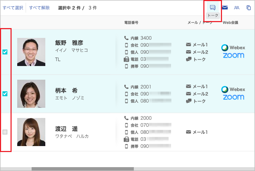Click the group people toolbar icon
Viewport: 255px width, 171px height.
[x=237, y=7]
